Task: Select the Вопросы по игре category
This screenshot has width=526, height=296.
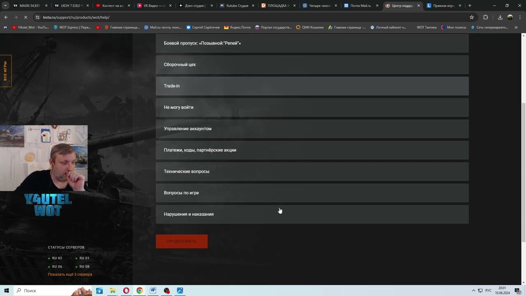Action: coord(312,193)
